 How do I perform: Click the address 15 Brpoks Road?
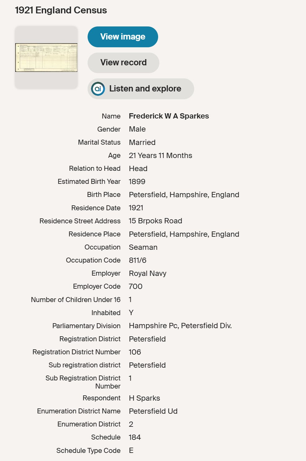(155, 221)
